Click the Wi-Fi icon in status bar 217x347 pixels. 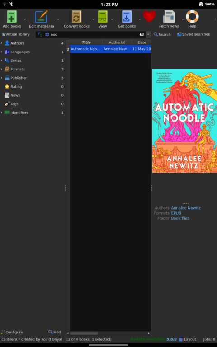pyautogui.click(x=5, y=4)
